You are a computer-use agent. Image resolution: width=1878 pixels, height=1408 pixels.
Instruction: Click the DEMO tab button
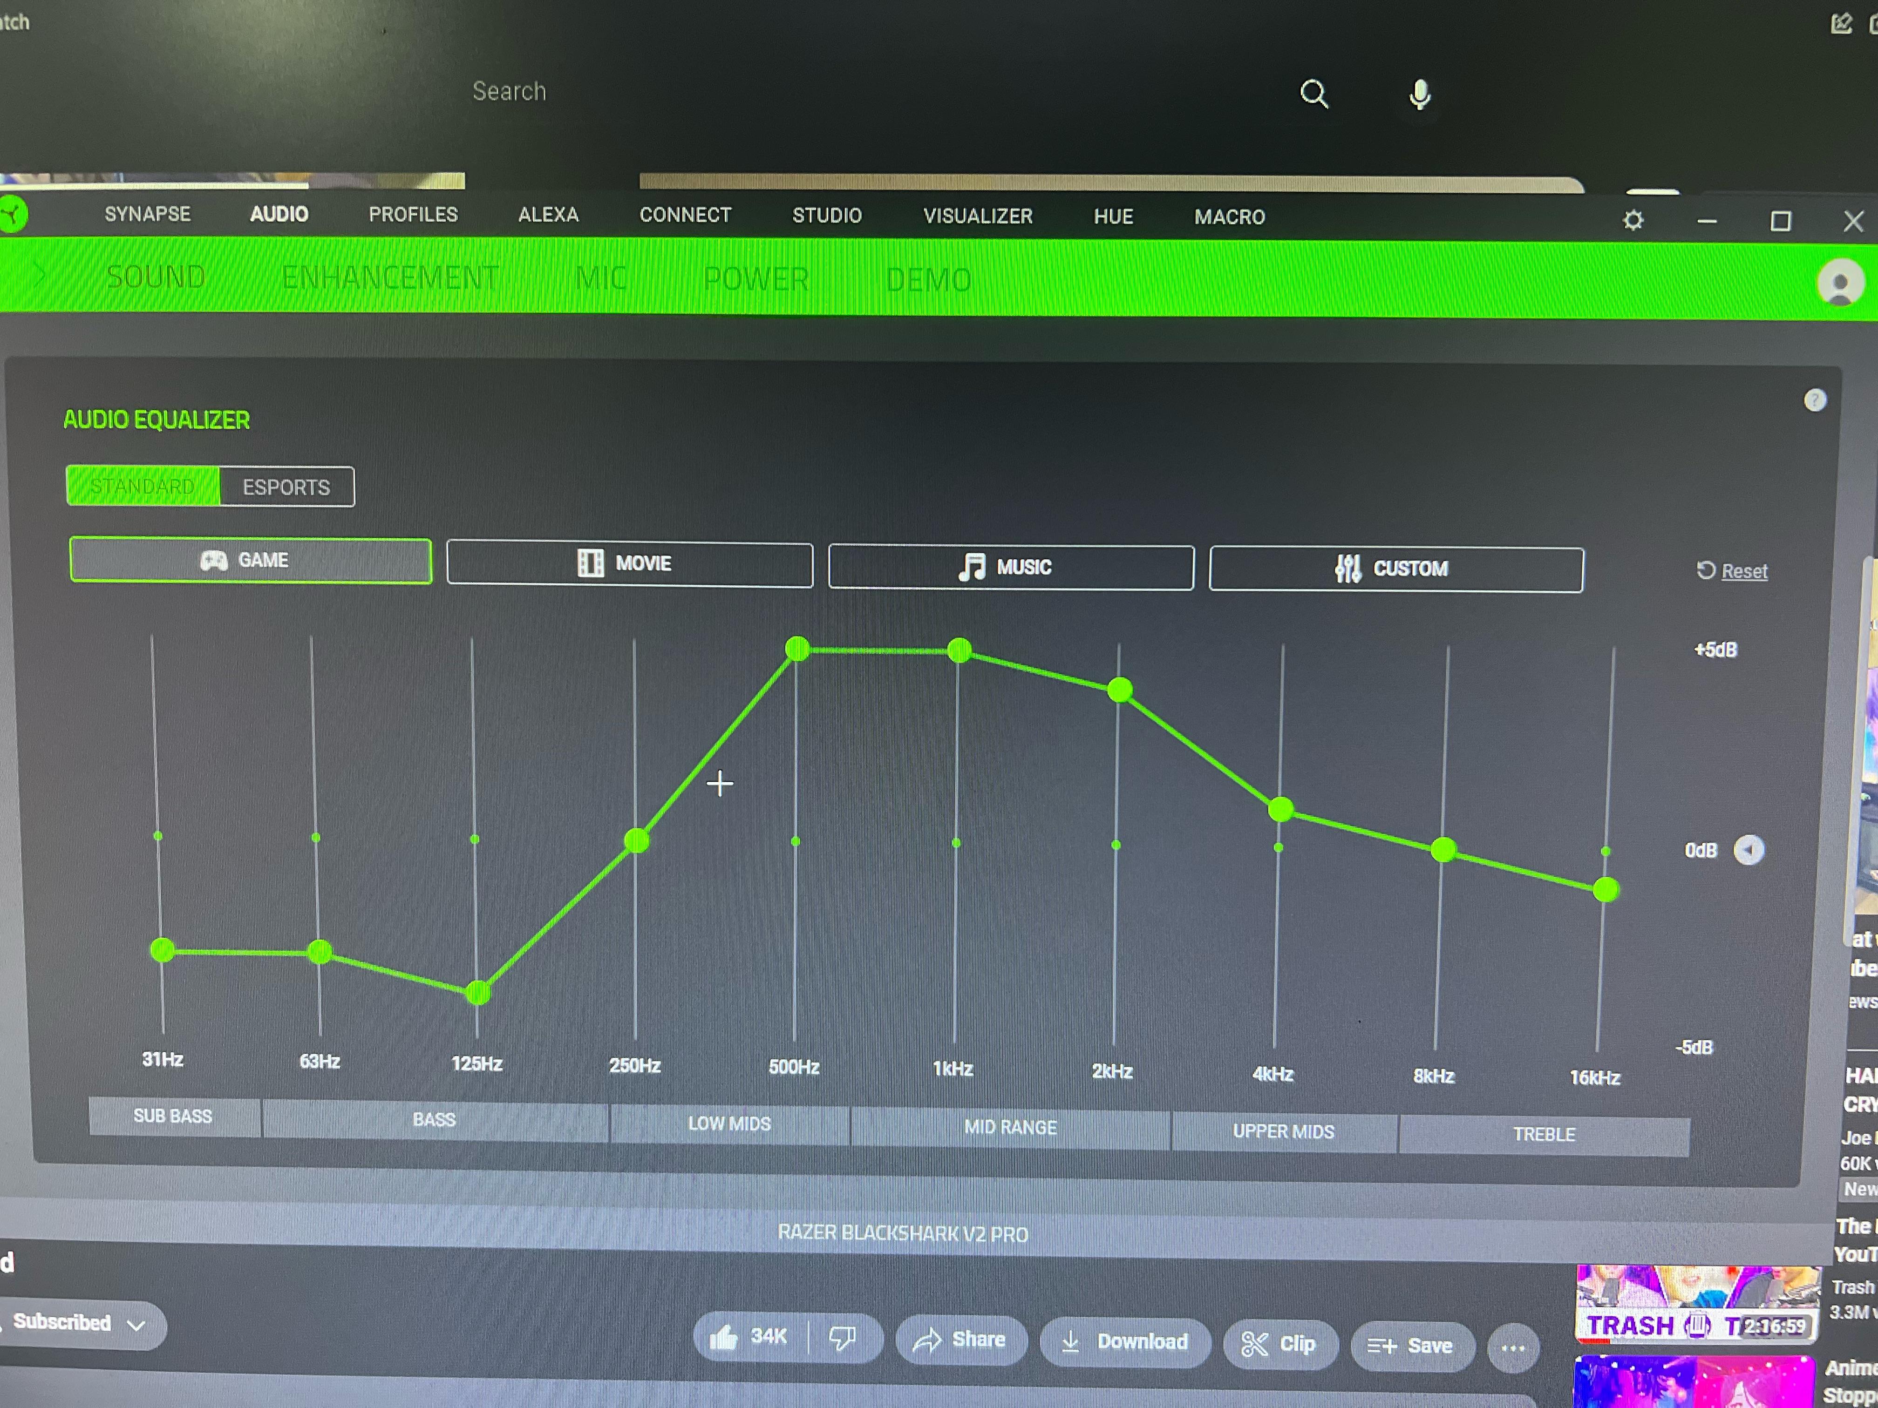[x=927, y=279]
